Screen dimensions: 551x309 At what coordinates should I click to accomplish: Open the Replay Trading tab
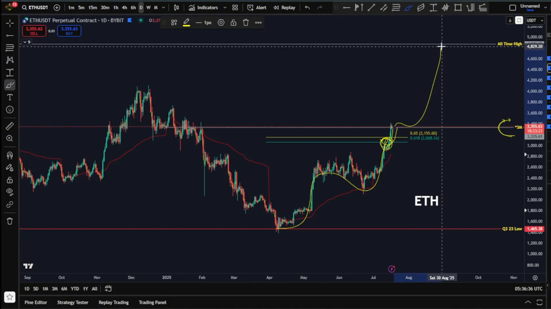(113, 302)
